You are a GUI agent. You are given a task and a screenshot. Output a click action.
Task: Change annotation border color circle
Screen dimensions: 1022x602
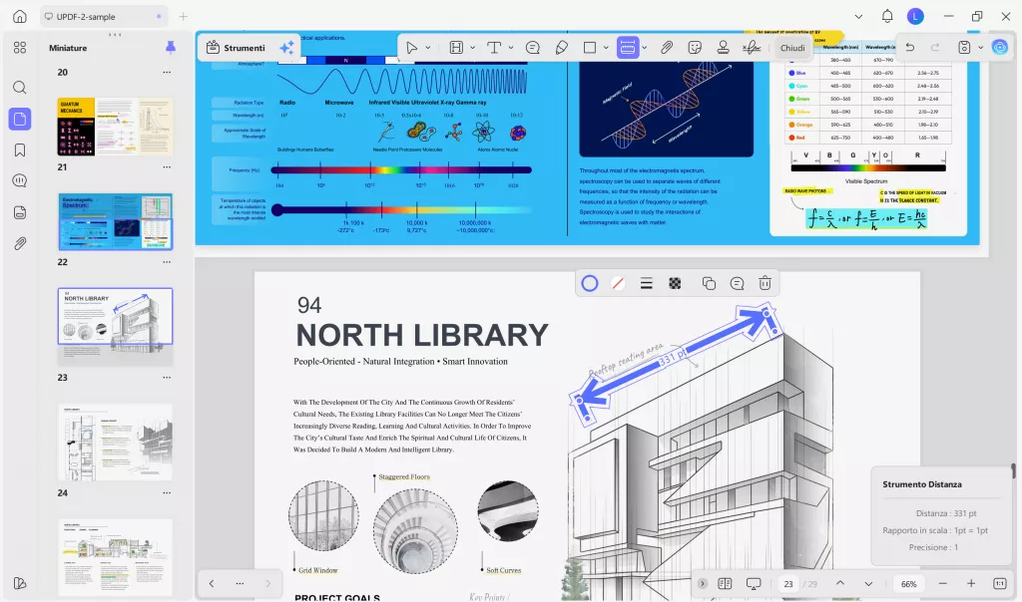click(589, 283)
